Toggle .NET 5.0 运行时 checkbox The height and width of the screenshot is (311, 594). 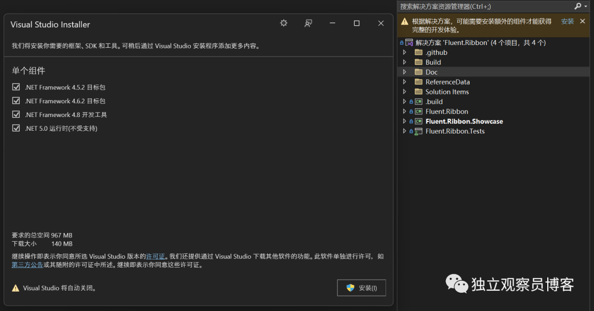pyautogui.click(x=16, y=128)
